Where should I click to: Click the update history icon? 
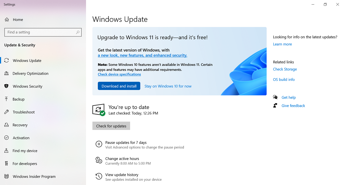[x=99, y=176]
